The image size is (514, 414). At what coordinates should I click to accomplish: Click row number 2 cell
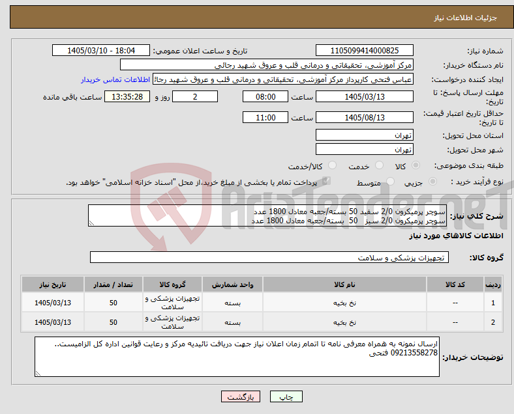(492, 322)
